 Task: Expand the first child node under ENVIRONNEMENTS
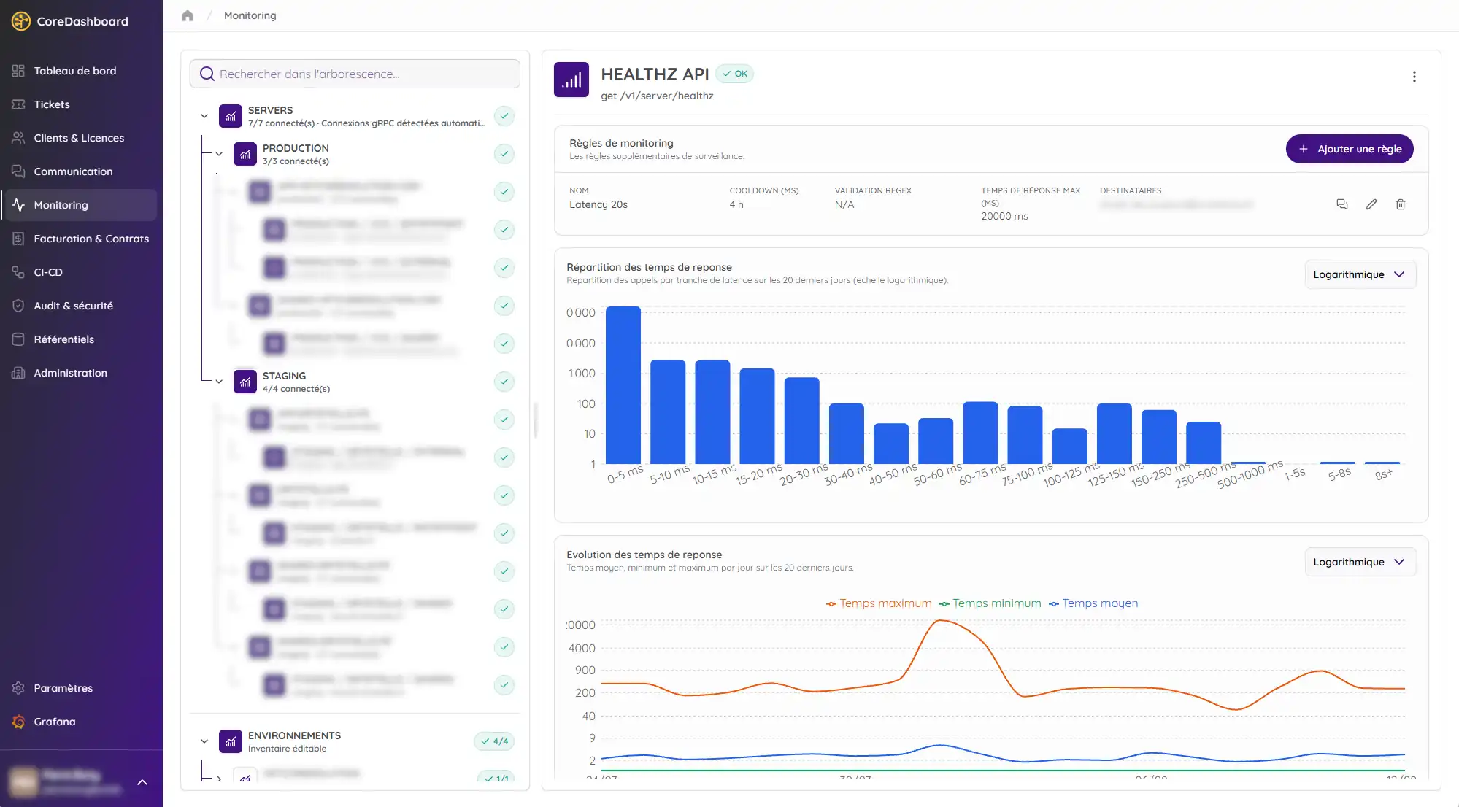pyautogui.click(x=219, y=779)
